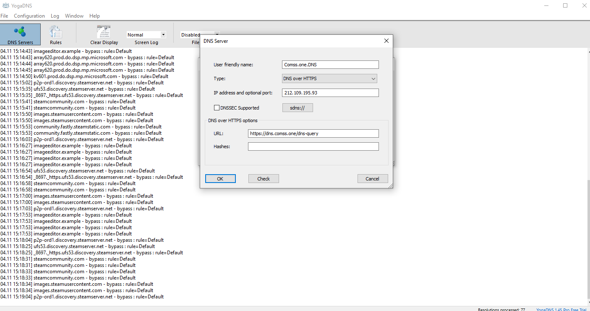Open the Help menu
Screen dimensions: 590x311
[95, 16]
